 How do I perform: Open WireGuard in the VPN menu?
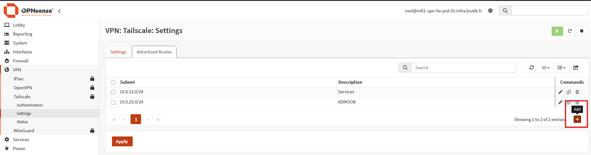pos(24,131)
